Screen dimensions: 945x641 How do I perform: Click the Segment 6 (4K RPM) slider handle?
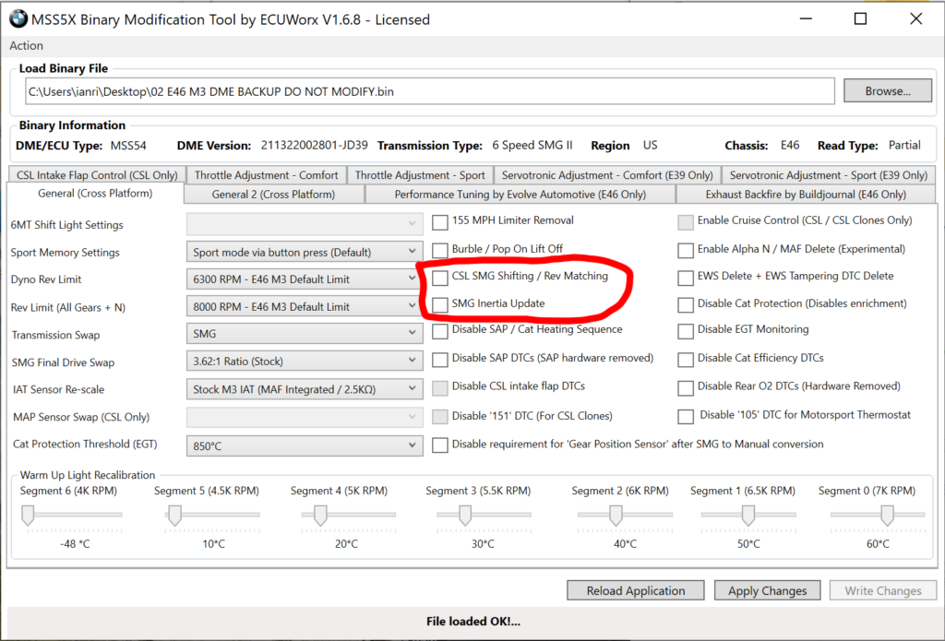pos(28,516)
